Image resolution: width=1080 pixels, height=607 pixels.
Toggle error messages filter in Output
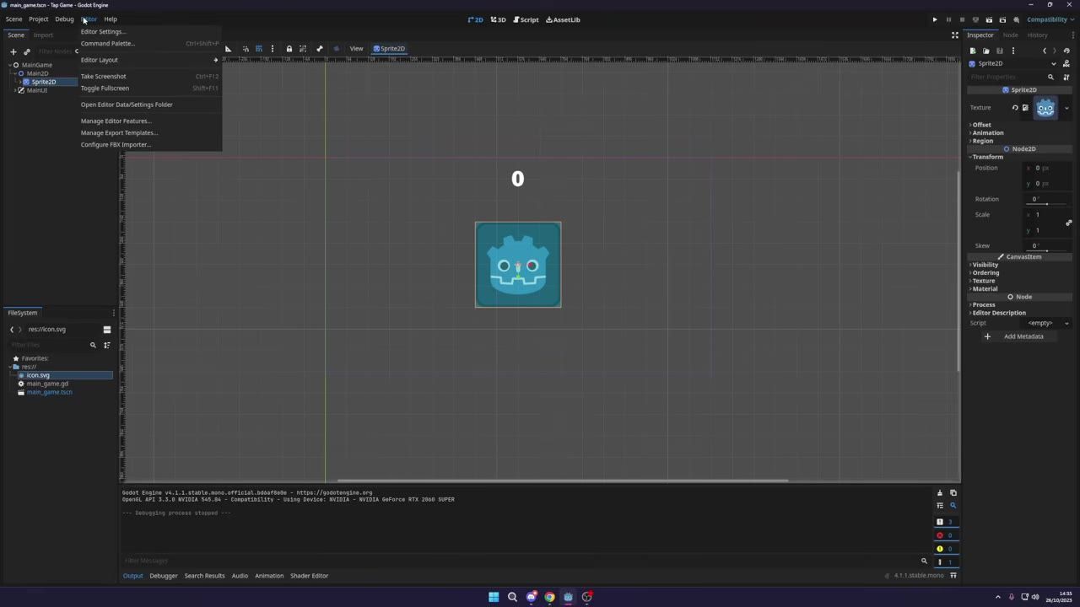coord(945,535)
